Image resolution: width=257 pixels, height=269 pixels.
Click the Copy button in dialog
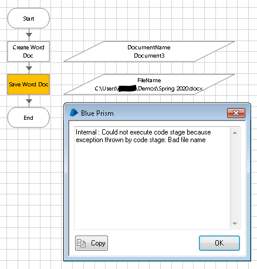click(92, 243)
